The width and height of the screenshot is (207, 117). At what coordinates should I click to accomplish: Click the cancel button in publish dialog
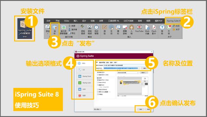(148, 110)
